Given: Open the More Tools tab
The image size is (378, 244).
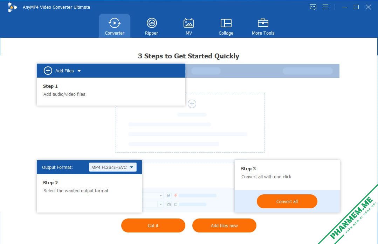Looking at the screenshot, I should point(263,26).
